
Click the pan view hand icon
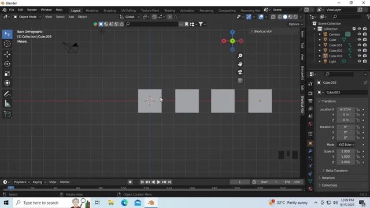[240, 64]
